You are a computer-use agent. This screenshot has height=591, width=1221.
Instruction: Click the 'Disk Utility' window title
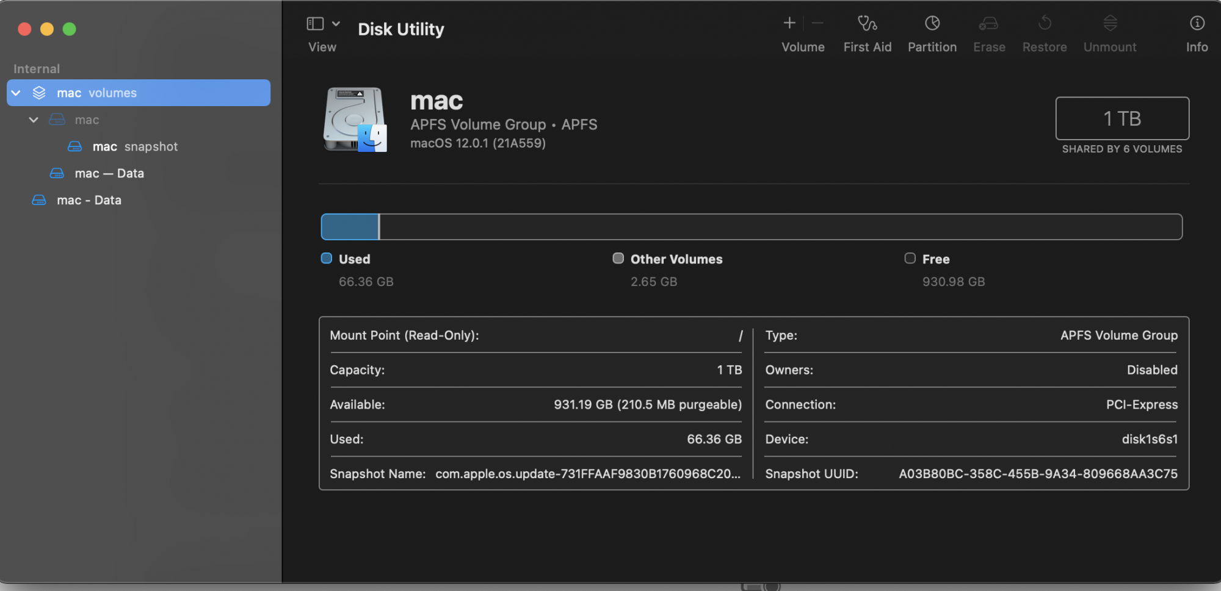coord(401,29)
